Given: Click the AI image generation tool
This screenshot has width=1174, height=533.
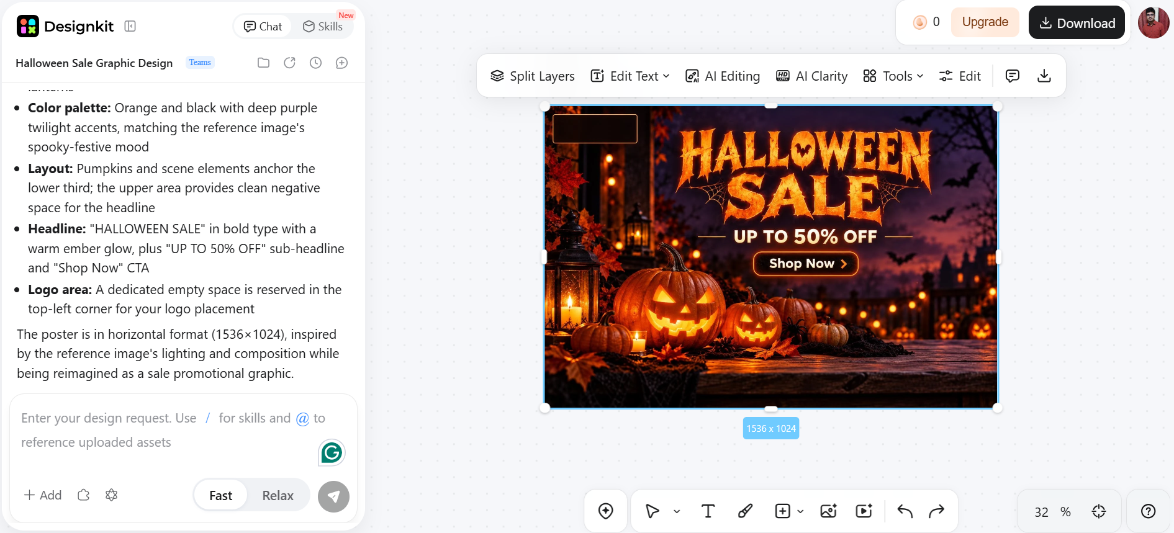Looking at the screenshot, I should tap(829, 511).
